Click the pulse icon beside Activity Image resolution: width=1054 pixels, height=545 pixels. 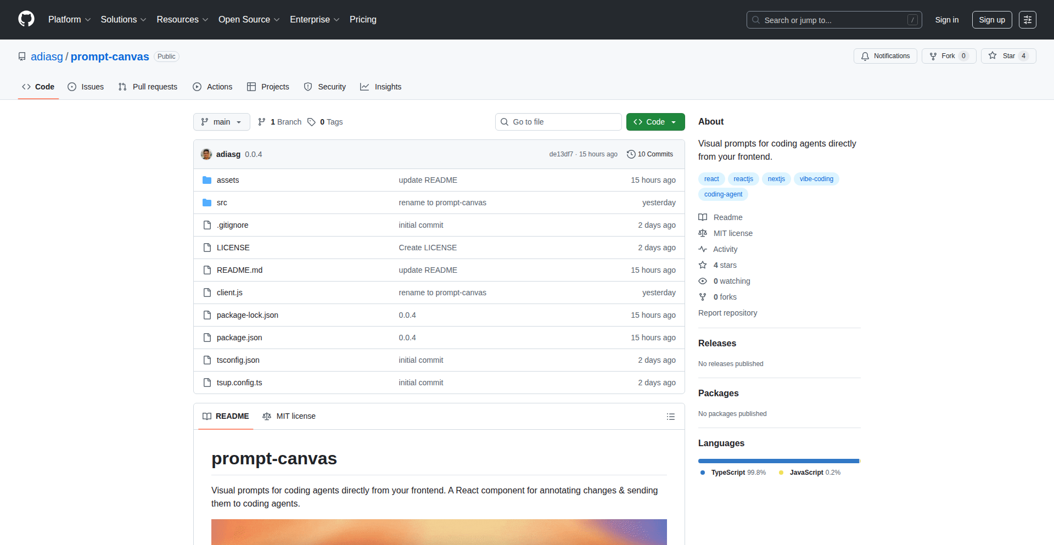(703, 249)
